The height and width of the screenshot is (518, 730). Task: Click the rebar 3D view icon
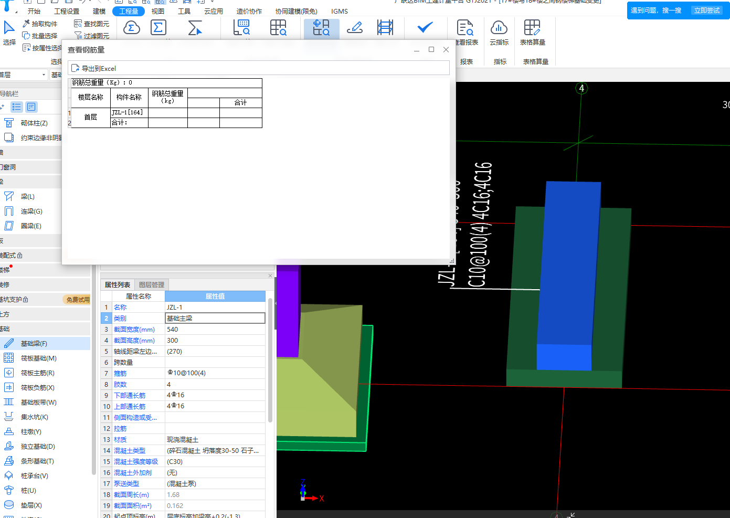(x=385, y=28)
